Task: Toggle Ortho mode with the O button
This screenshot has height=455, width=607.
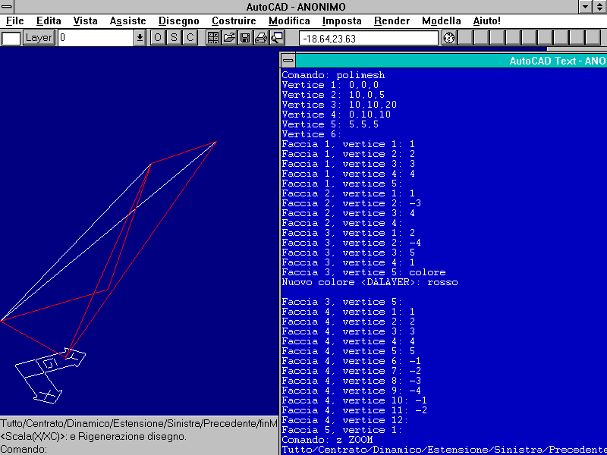Action: coord(158,37)
